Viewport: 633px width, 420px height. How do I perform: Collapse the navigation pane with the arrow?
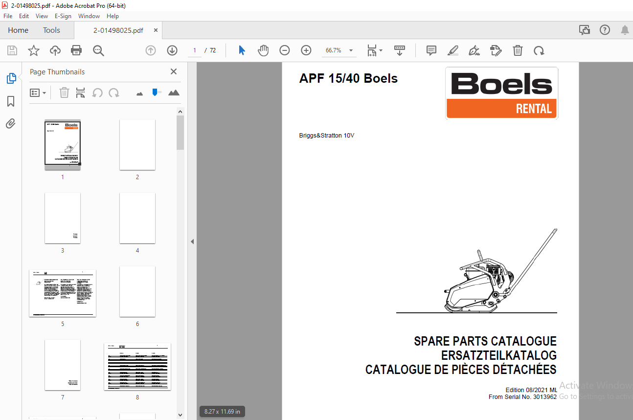click(x=192, y=241)
